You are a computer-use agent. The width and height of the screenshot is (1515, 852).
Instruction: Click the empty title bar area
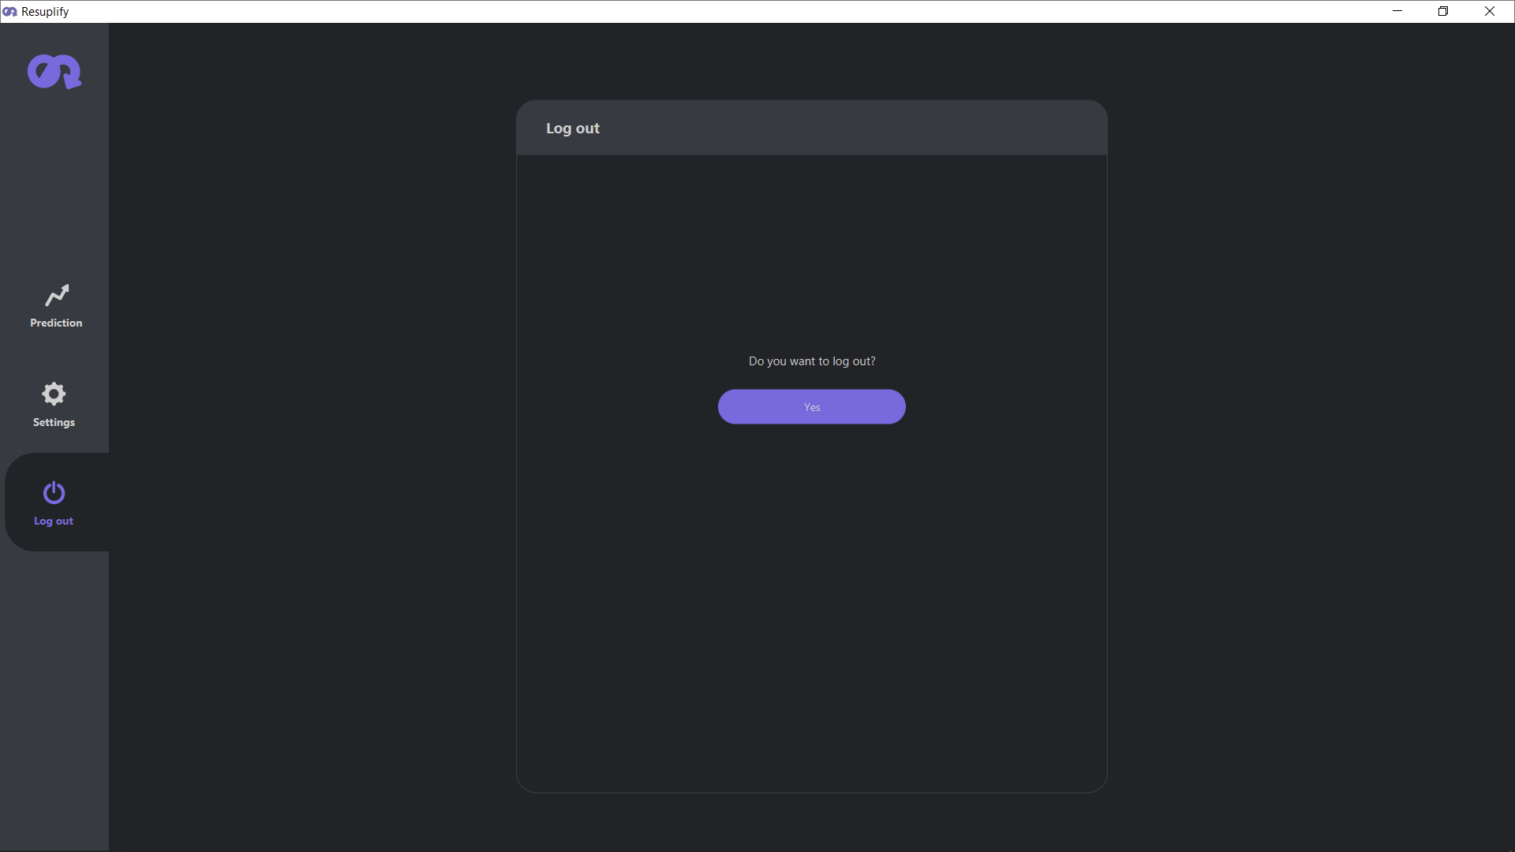point(710,11)
